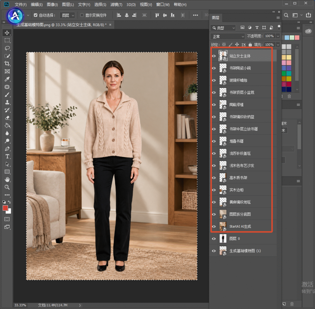
Task: Filter layers by type layers (T icon)
Action: 257,27
